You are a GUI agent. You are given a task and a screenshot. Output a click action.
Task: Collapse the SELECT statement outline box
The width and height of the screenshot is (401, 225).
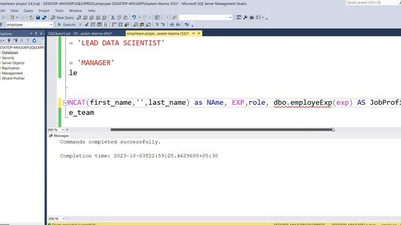click(65, 102)
